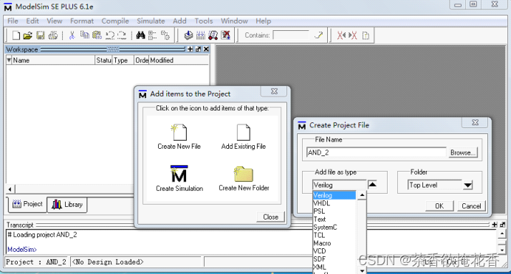Click OK in Create Project File
Screen dimensions: 511x274
pyautogui.click(x=439, y=205)
